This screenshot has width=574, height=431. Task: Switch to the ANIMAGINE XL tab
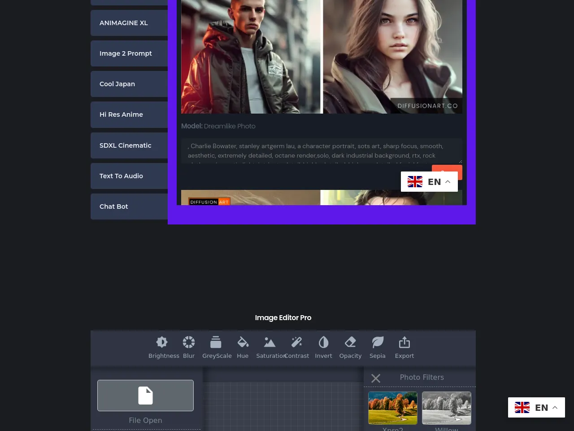(x=129, y=23)
